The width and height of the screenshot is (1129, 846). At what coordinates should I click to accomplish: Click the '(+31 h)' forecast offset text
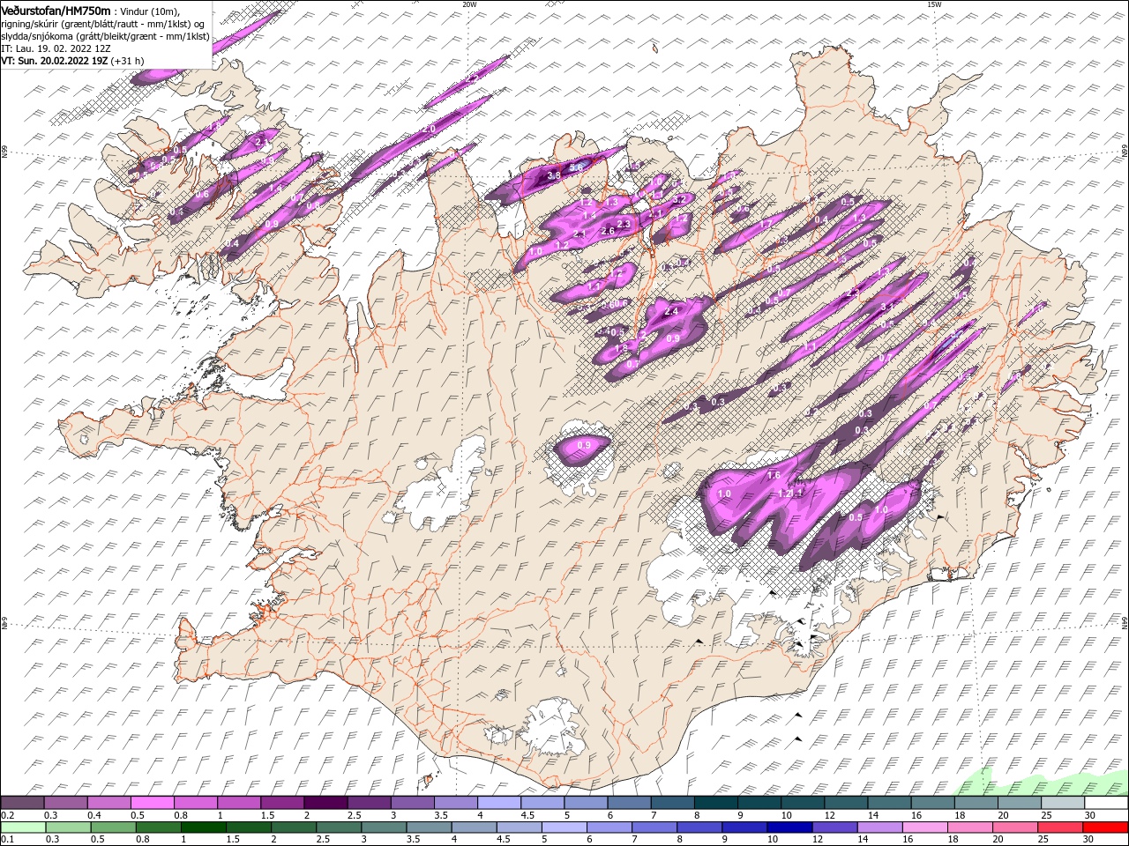(x=128, y=61)
